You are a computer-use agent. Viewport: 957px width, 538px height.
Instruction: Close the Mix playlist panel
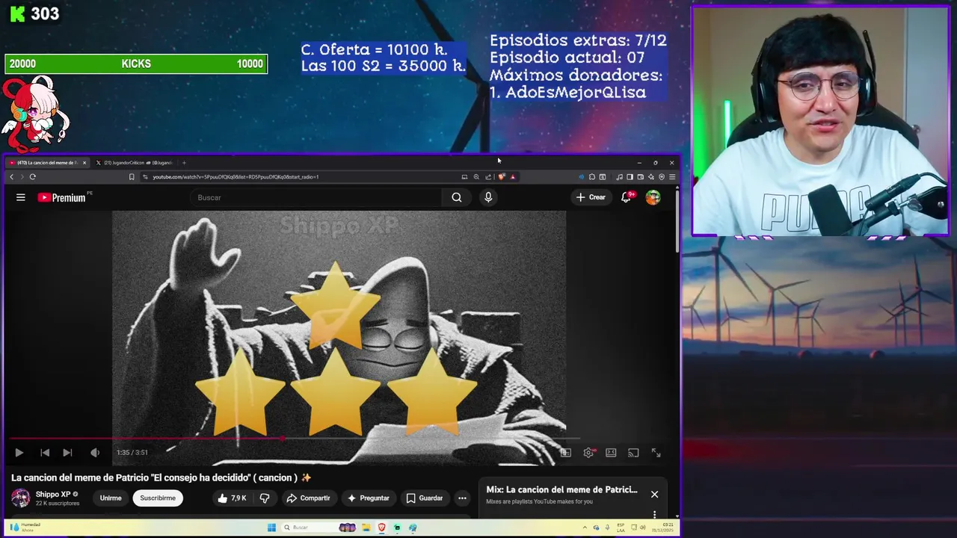(654, 494)
